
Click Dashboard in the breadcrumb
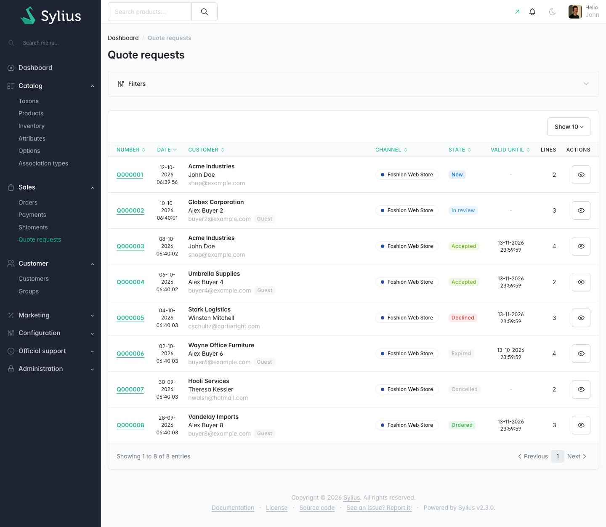coord(123,38)
